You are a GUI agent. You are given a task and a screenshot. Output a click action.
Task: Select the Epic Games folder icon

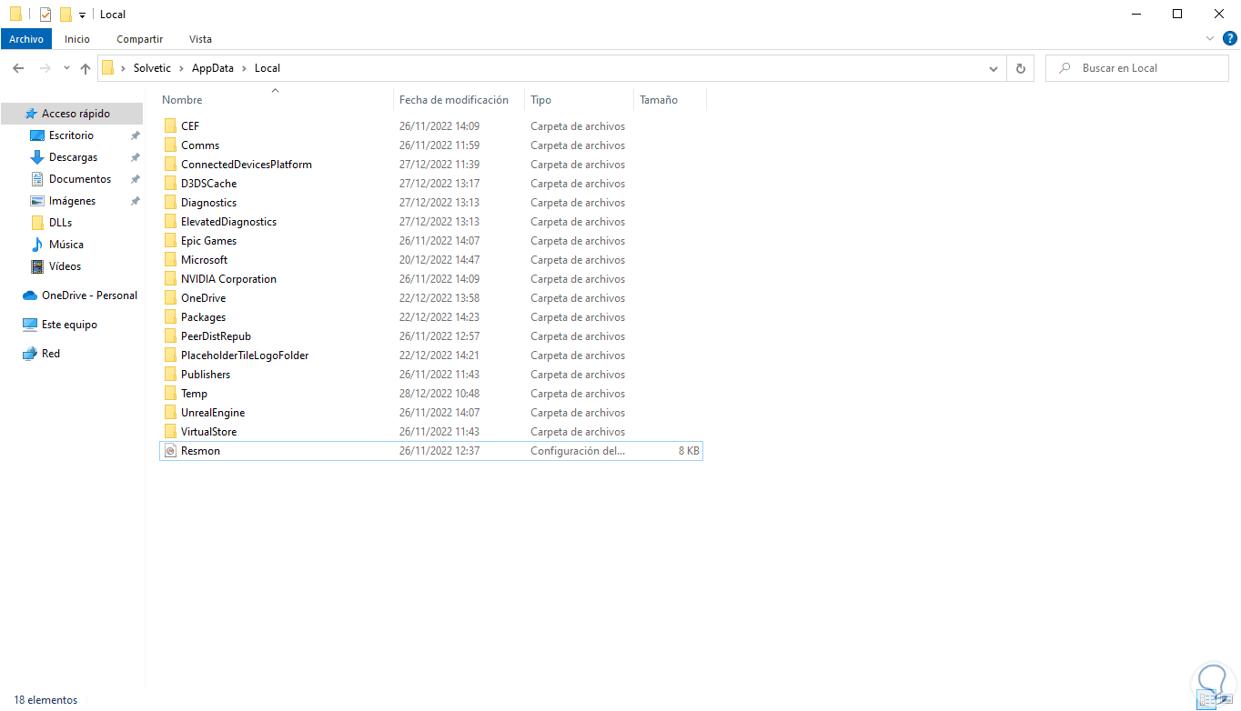(170, 240)
